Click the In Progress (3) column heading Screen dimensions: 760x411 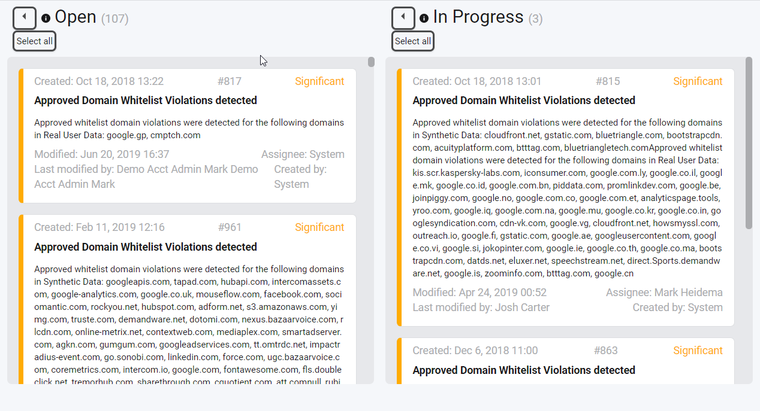click(x=488, y=17)
